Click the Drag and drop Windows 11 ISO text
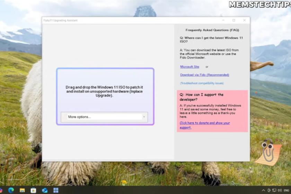 [x=104, y=91]
